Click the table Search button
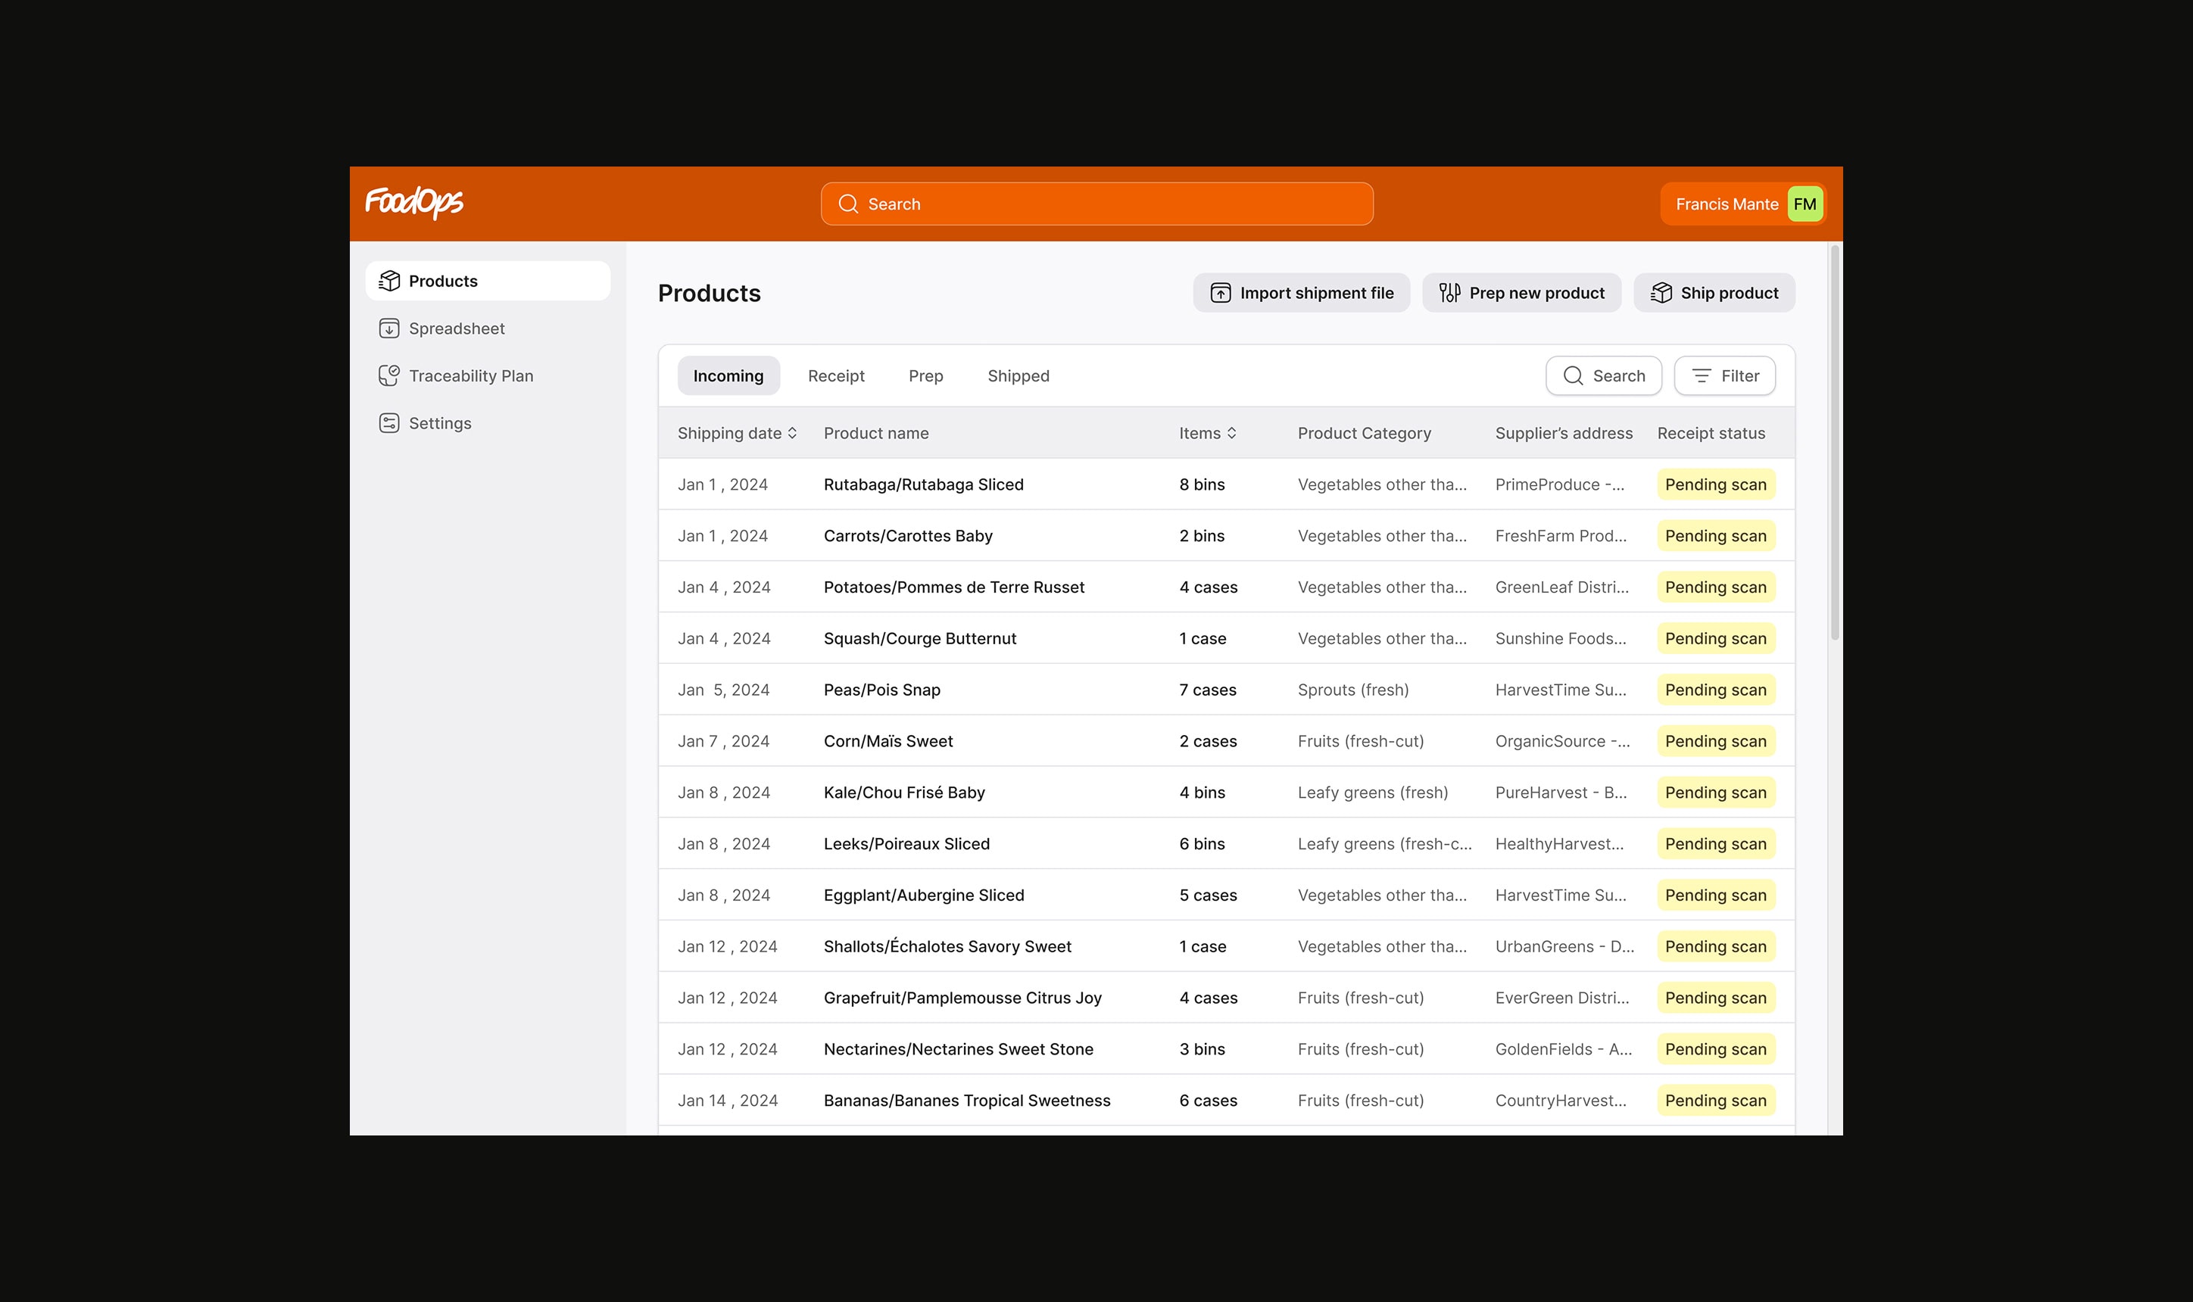Viewport: 2193px width, 1302px height. coord(1603,375)
